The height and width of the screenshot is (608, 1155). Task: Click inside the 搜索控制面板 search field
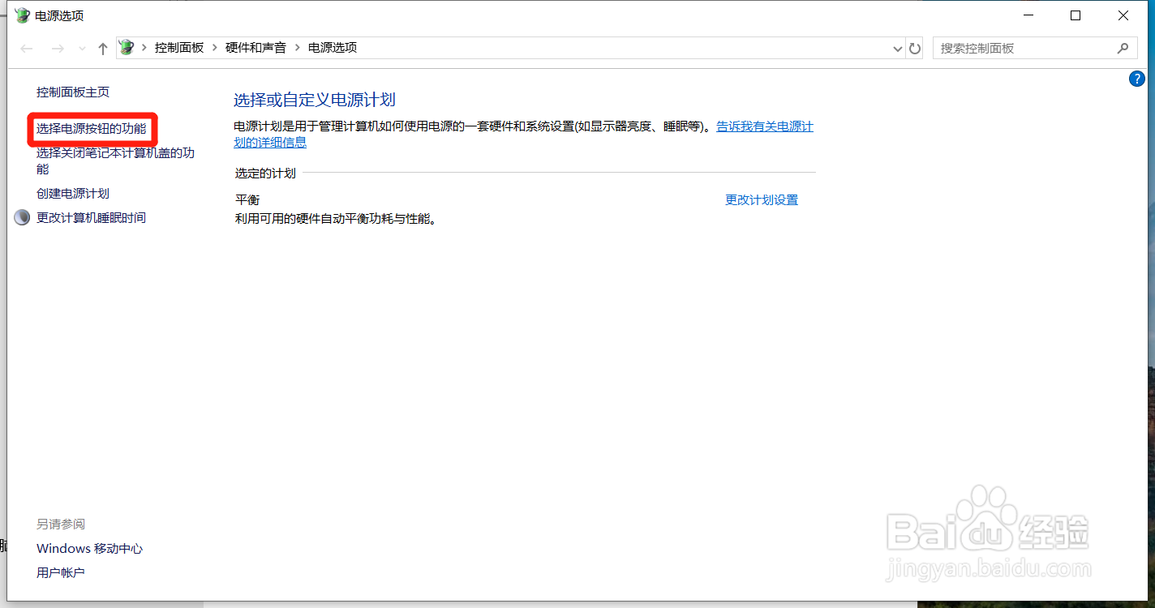coord(1014,48)
